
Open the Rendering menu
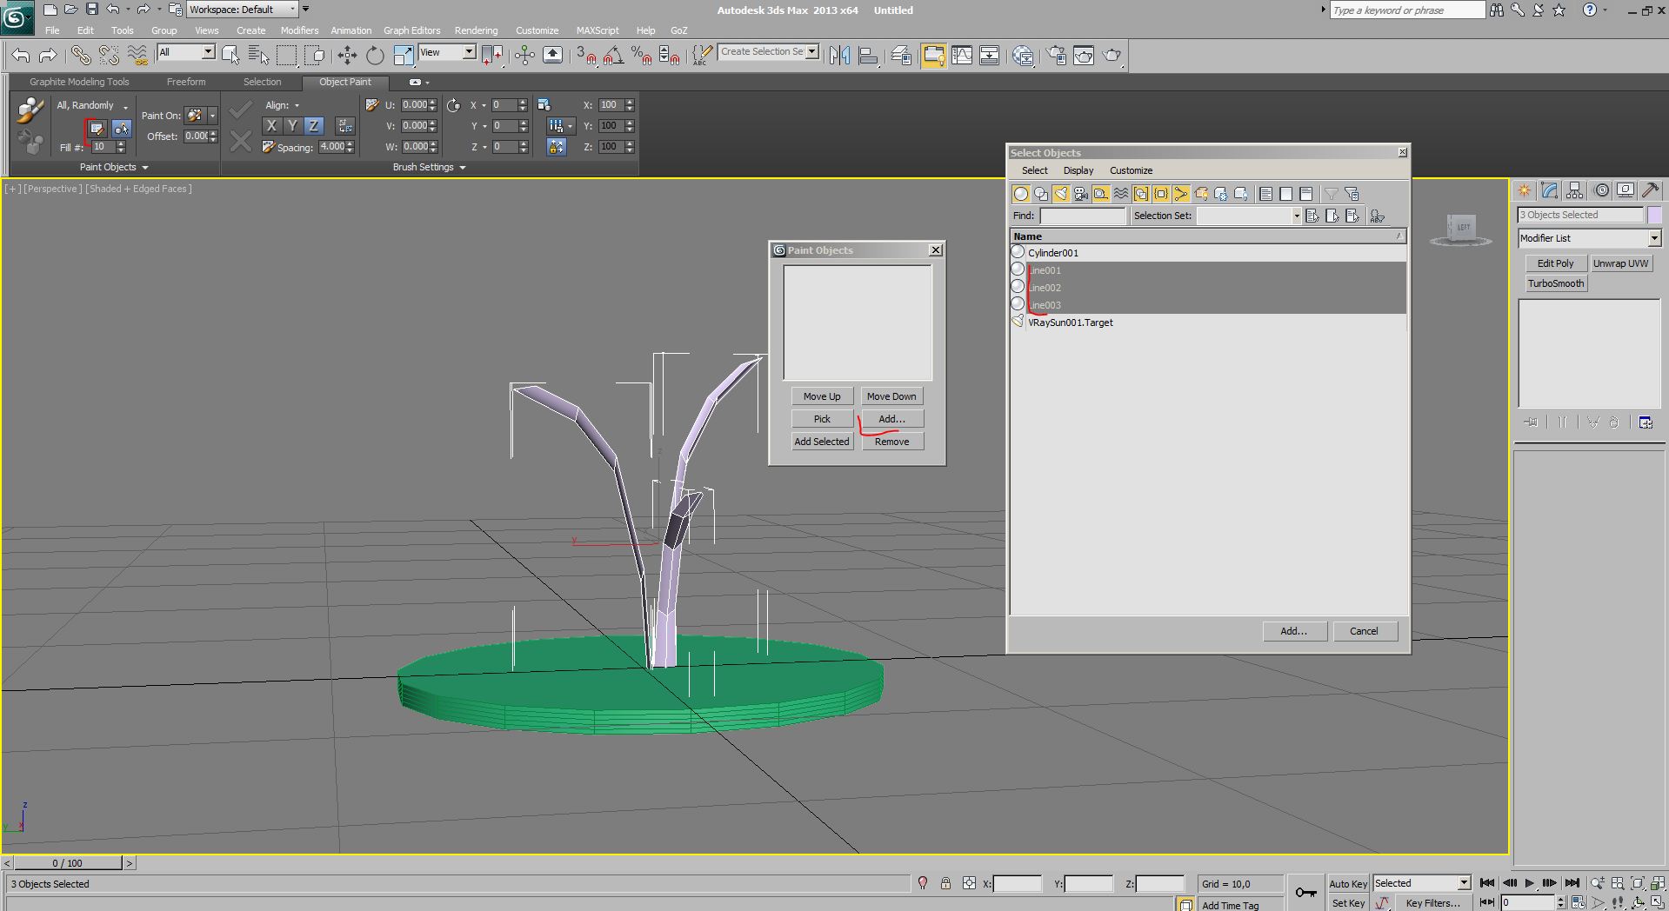tap(476, 30)
